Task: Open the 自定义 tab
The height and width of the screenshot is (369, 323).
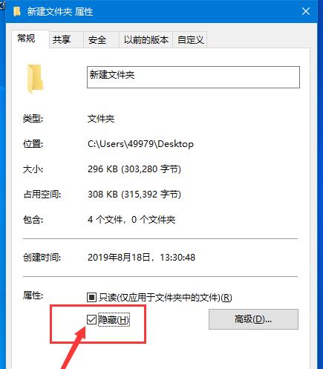Action: 190,39
